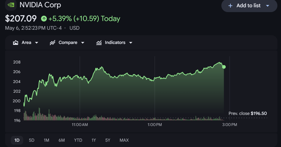Click the USD currency label
Viewport: 281px width, 147px height.
74,28
